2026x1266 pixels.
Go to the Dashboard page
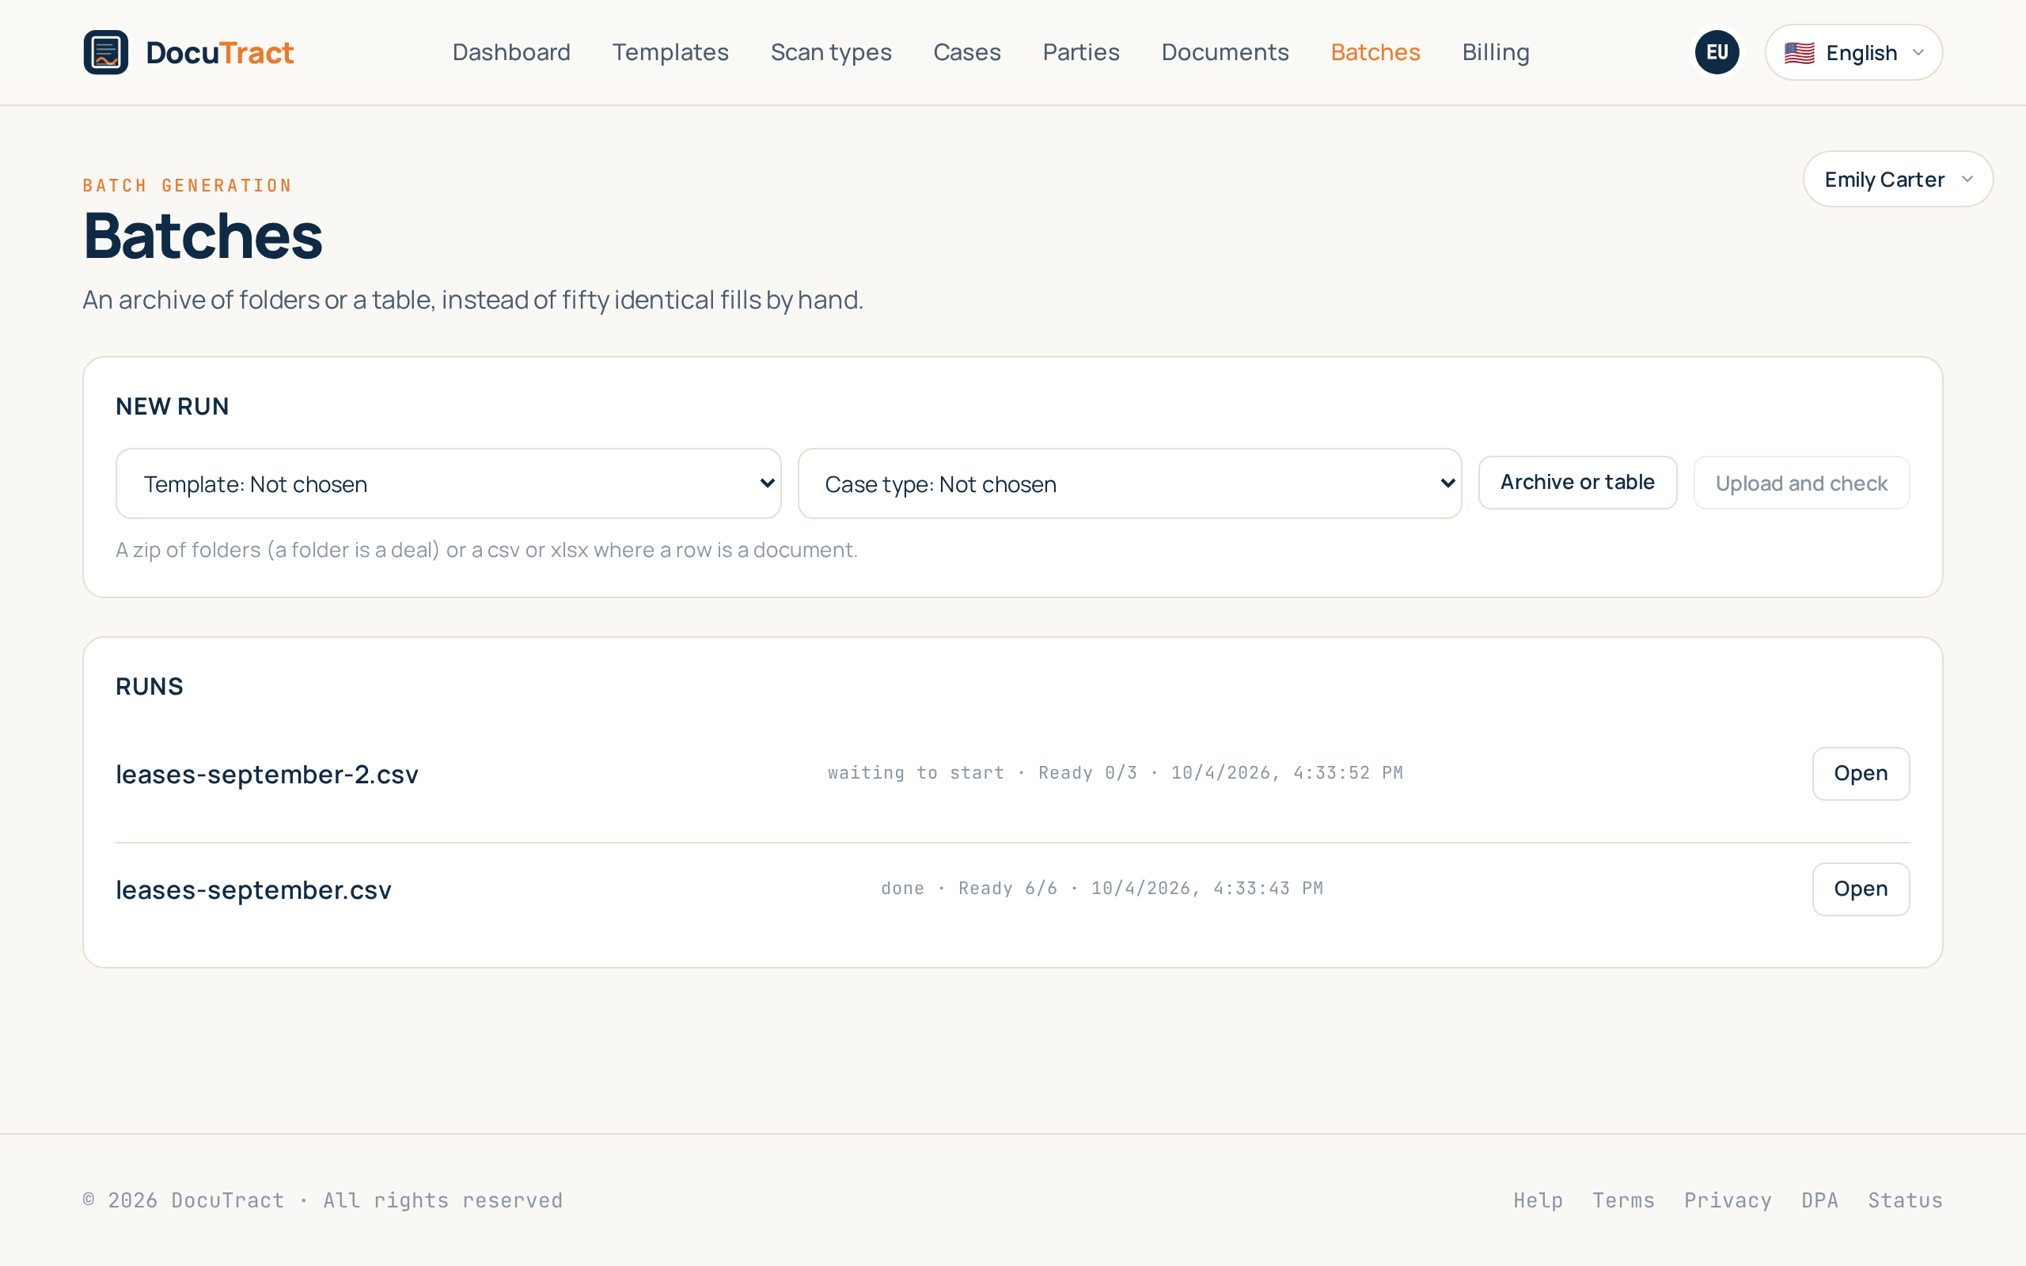point(511,52)
